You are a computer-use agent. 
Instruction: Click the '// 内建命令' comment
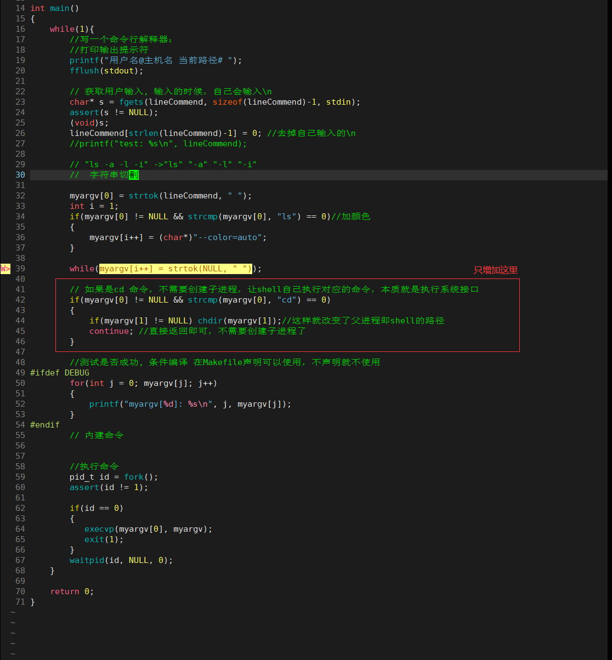[x=97, y=435]
